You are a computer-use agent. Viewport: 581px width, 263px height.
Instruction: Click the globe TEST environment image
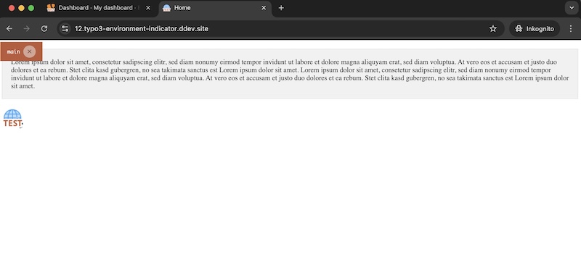tap(13, 118)
